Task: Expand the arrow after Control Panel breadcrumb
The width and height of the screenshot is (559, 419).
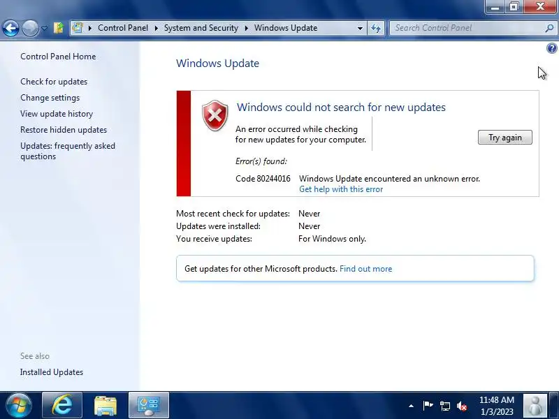Action: pyautogui.click(x=156, y=28)
